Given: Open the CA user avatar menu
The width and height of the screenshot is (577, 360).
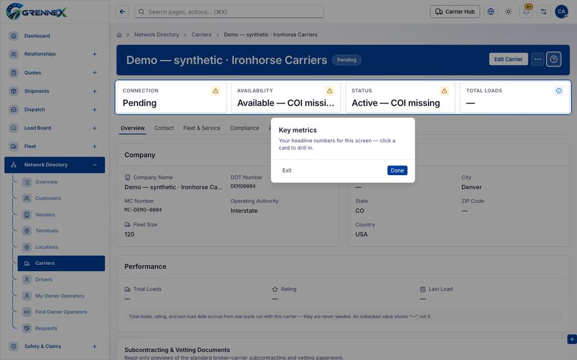Looking at the screenshot, I should click(561, 12).
